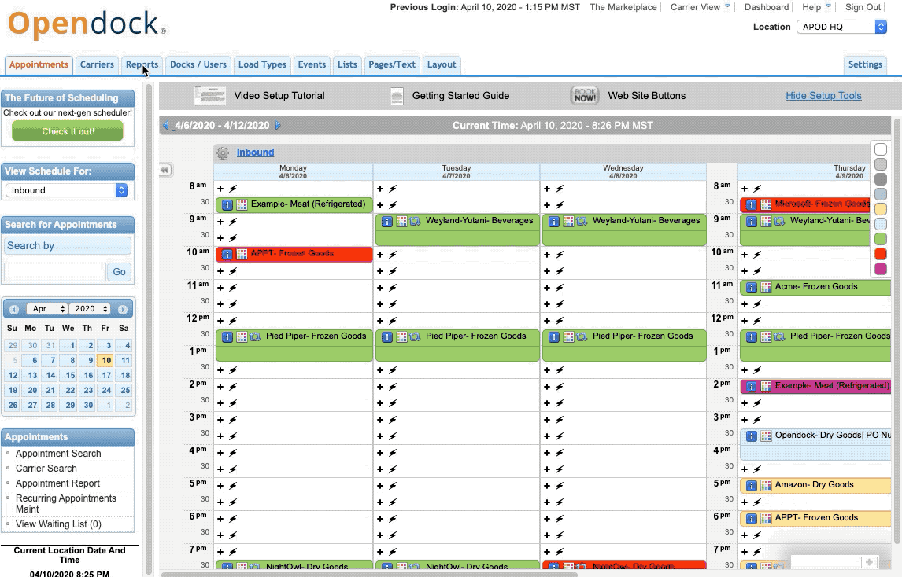Add appointment at Monday 8 am plus

click(x=220, y=189)
